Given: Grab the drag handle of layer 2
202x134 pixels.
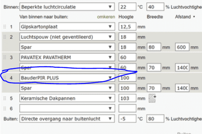Looking at the screenshot, I should click(5, 37).
